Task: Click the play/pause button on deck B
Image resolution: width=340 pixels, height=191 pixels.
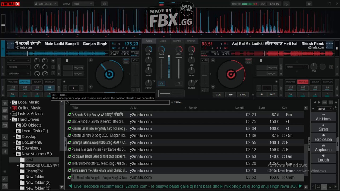Action: point(231,95)
